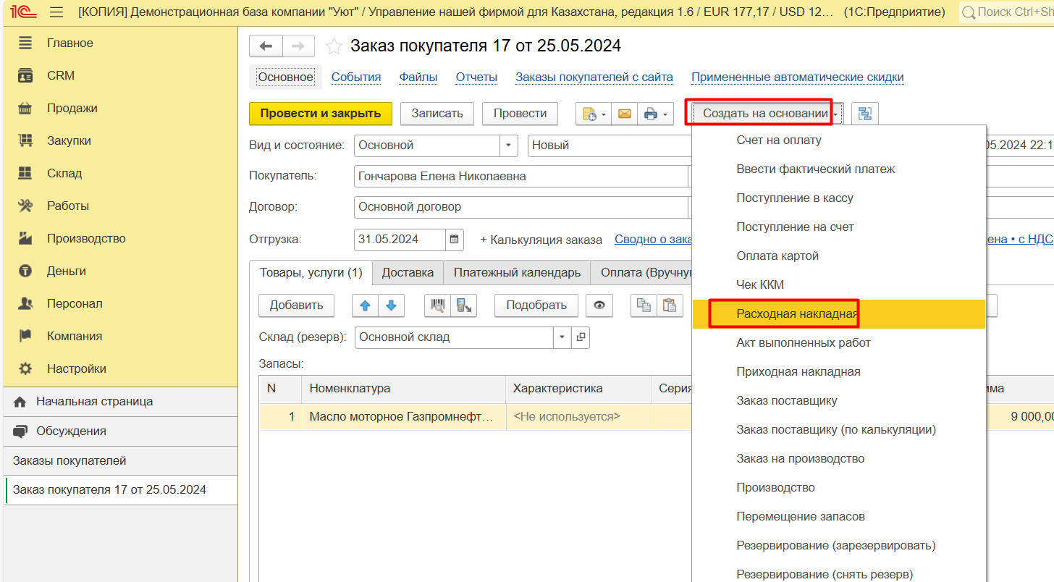Click the envelope send email icon

(x=624, y=114)
